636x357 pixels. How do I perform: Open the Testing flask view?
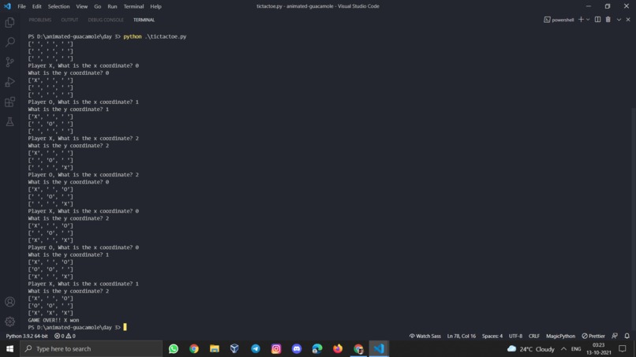coord(9,121)
